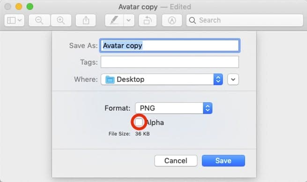Image resolution: width=307 pixels, height=182 pixels.
Task: Open the Share toolbar button
Action: click(86, 20)
